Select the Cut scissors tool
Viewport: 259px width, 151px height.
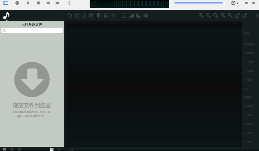click(84, 16)
